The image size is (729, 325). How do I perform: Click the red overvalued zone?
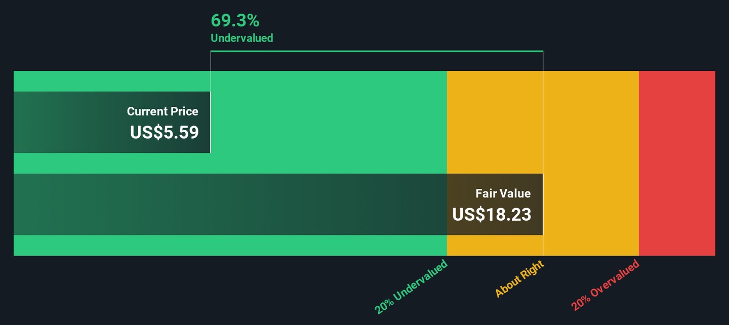click(677, 163)
